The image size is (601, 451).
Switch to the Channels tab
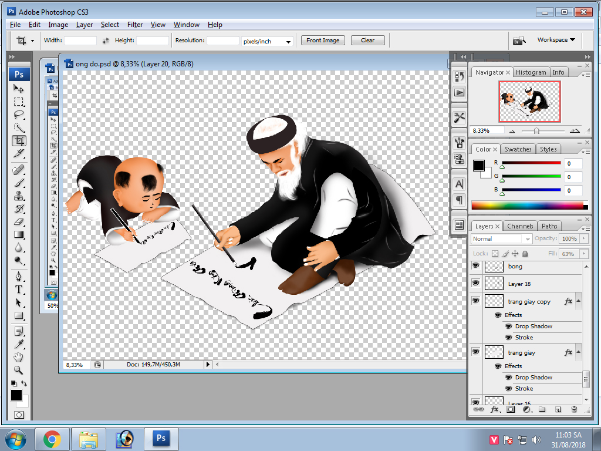520,225
